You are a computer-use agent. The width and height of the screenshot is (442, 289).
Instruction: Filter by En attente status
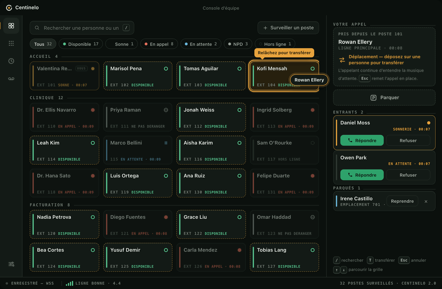pos(201,44)
